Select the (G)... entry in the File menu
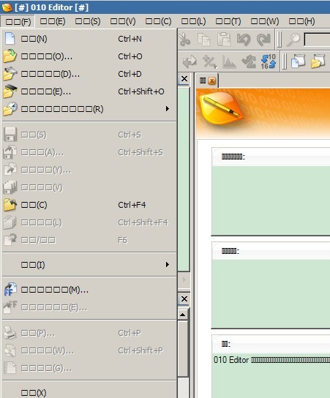Screen dimensions: 330x398 [89, 368]
